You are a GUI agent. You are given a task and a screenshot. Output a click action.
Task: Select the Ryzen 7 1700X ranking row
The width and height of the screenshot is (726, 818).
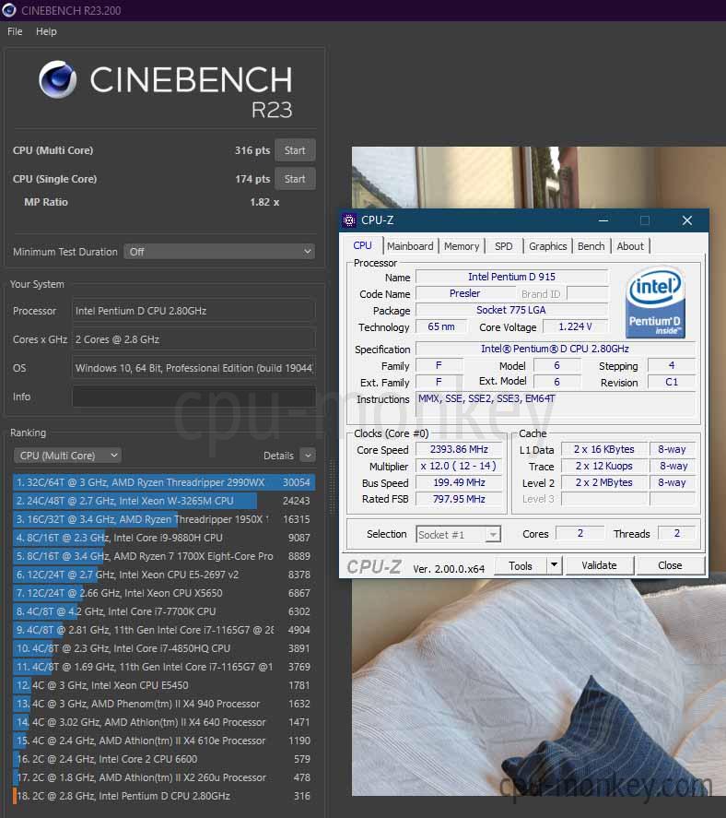pos(164,557)
